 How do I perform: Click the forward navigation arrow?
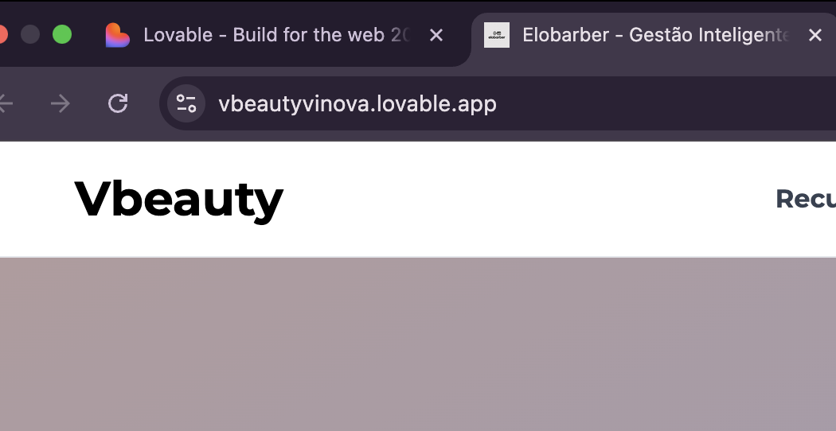click(x=60, y=103)
